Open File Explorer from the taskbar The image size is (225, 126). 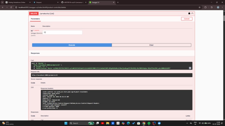[x=108, y=123]
